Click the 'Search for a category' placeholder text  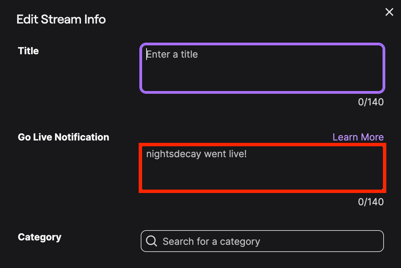pos(211,241)
